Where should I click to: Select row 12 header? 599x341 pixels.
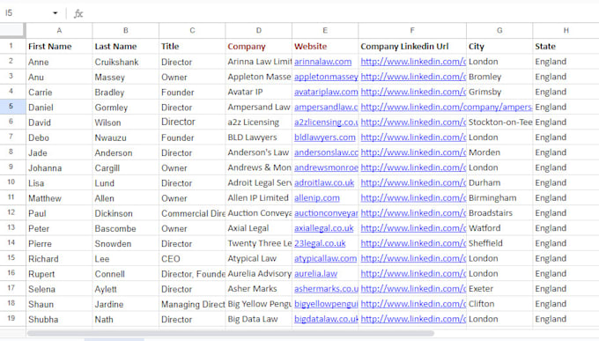pyautogui.click(x=11, y=212)
